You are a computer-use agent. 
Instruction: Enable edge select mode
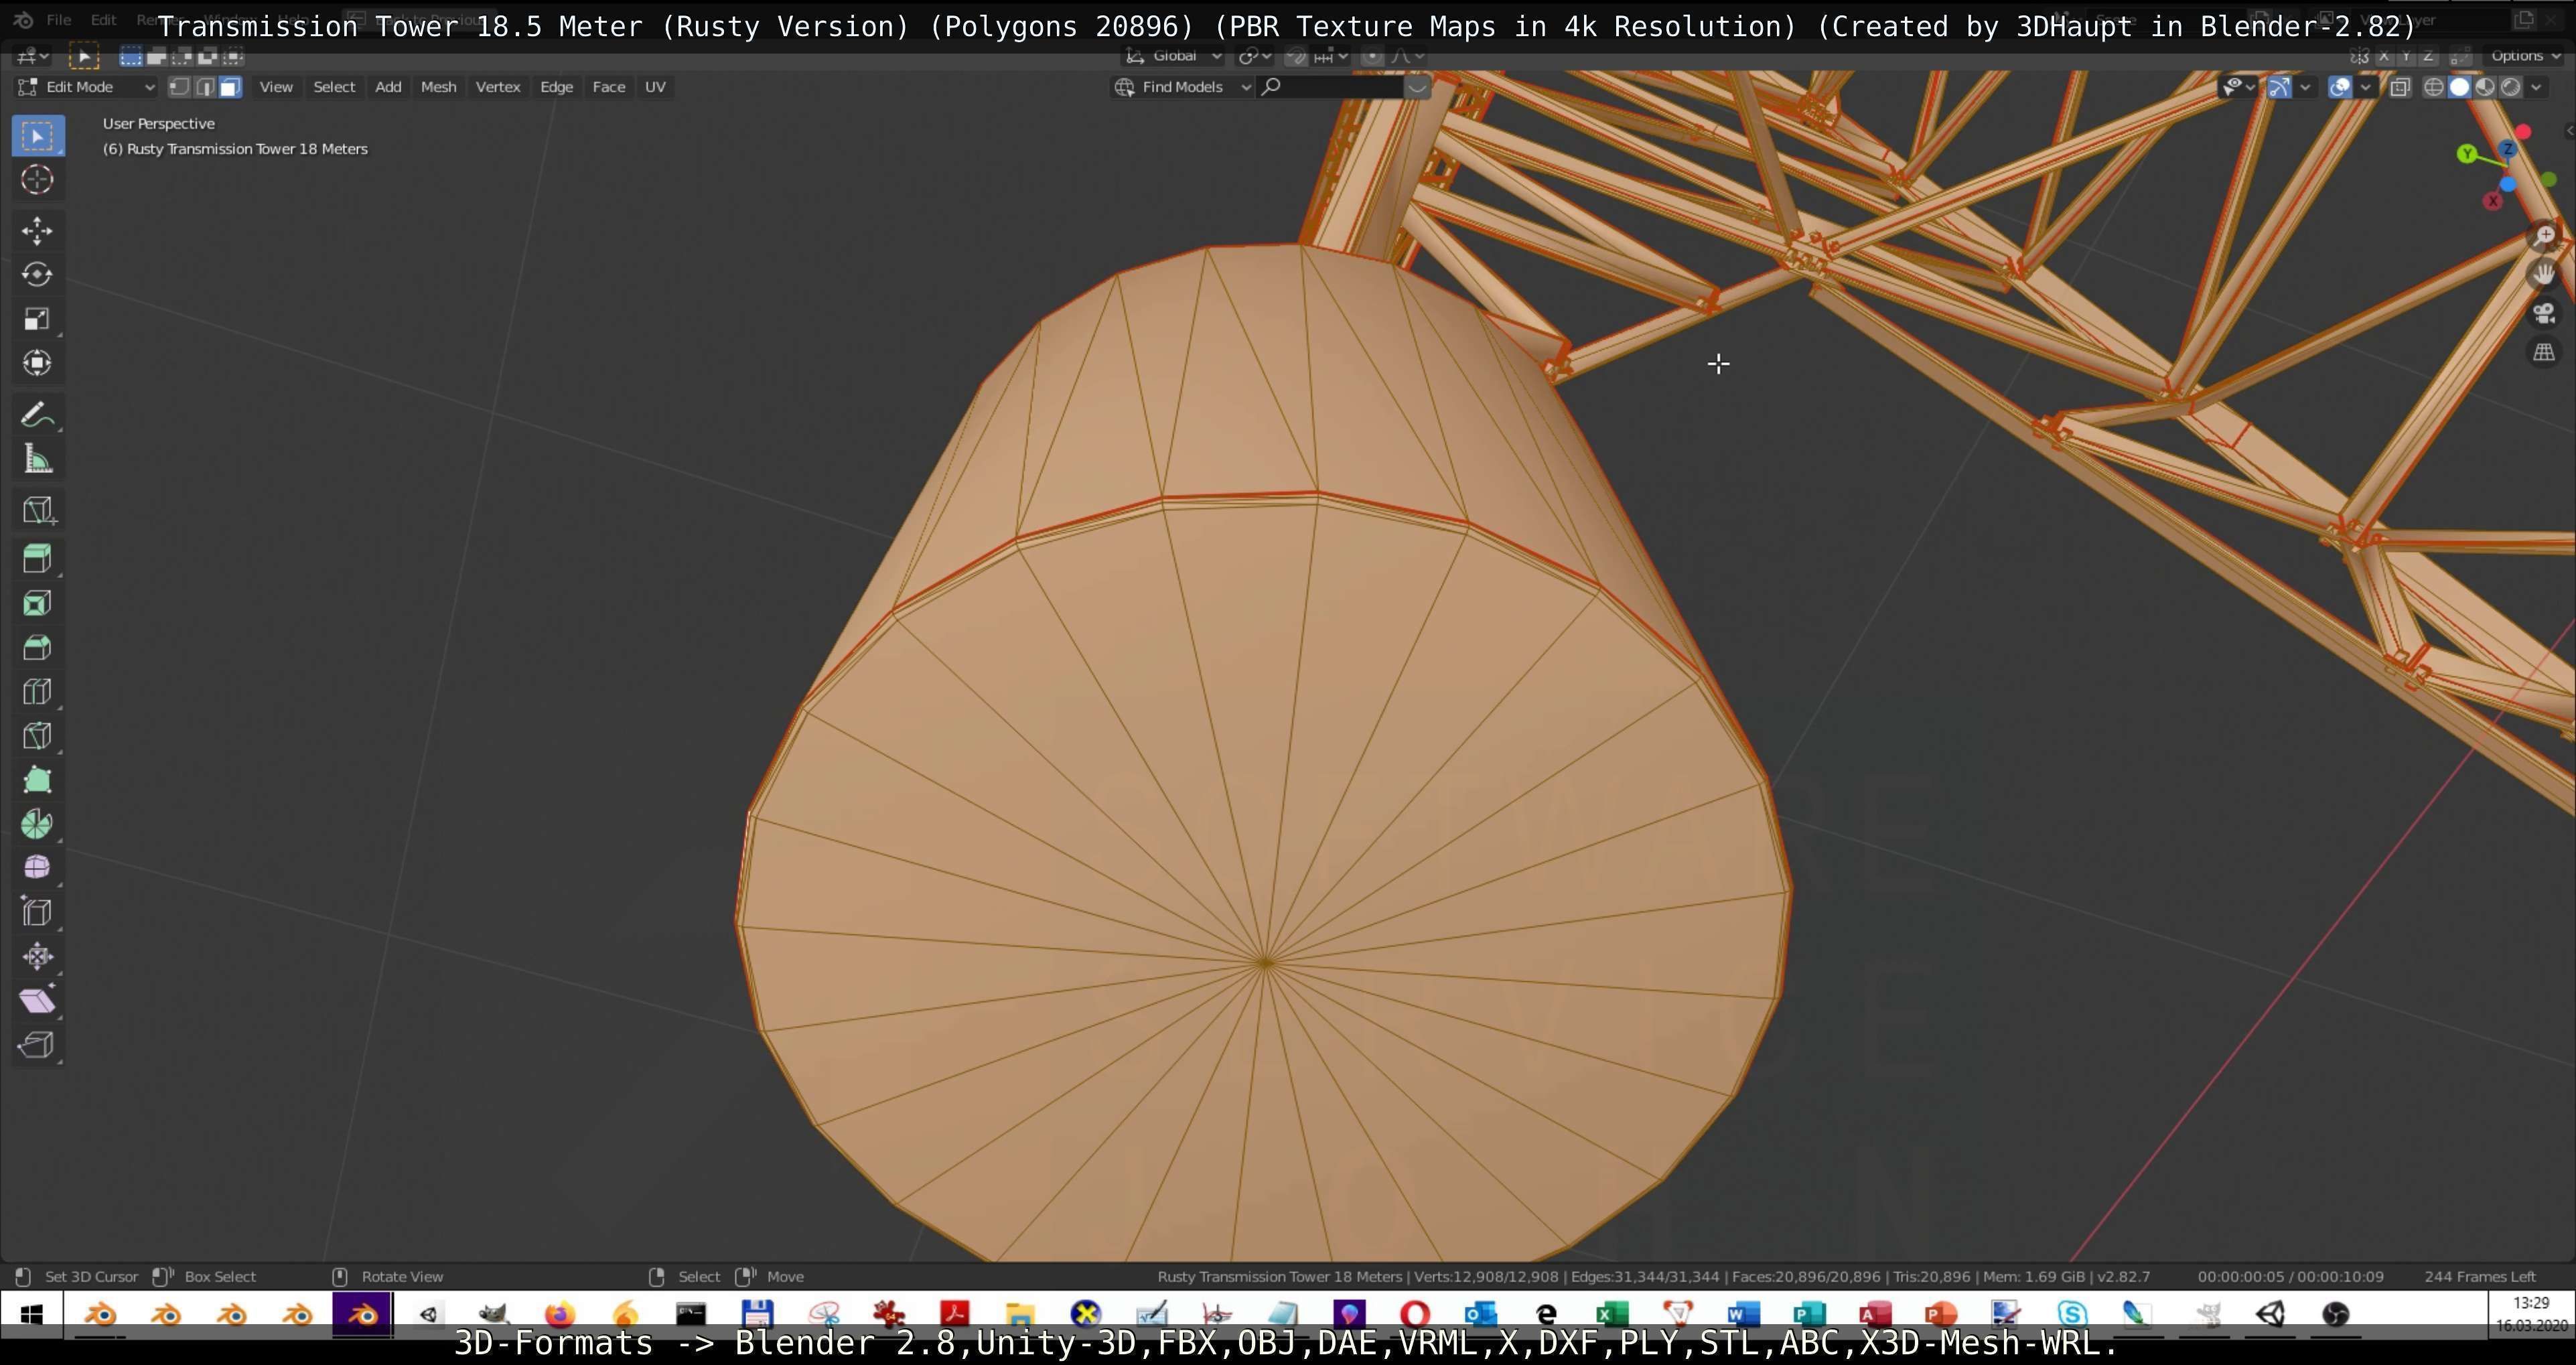[205, 87]
